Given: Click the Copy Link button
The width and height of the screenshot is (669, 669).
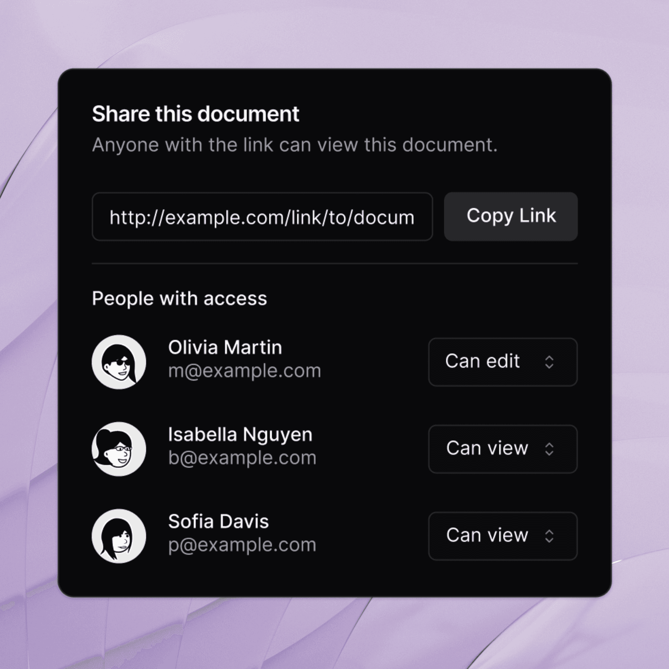Looking at the screenshot, I should [x=511, y=217].
